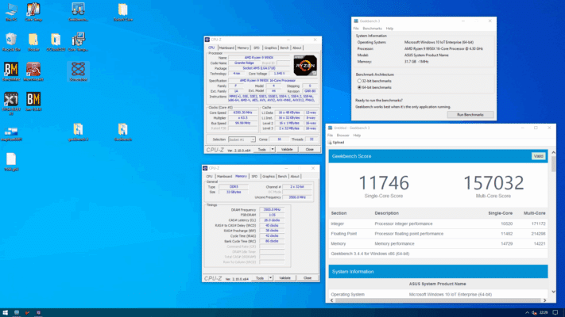Image resolution: width=565 pixels, height=317 pixels.
Task: Switch to CPU tab in lower CPU-Z
Action: pos(209,177)
